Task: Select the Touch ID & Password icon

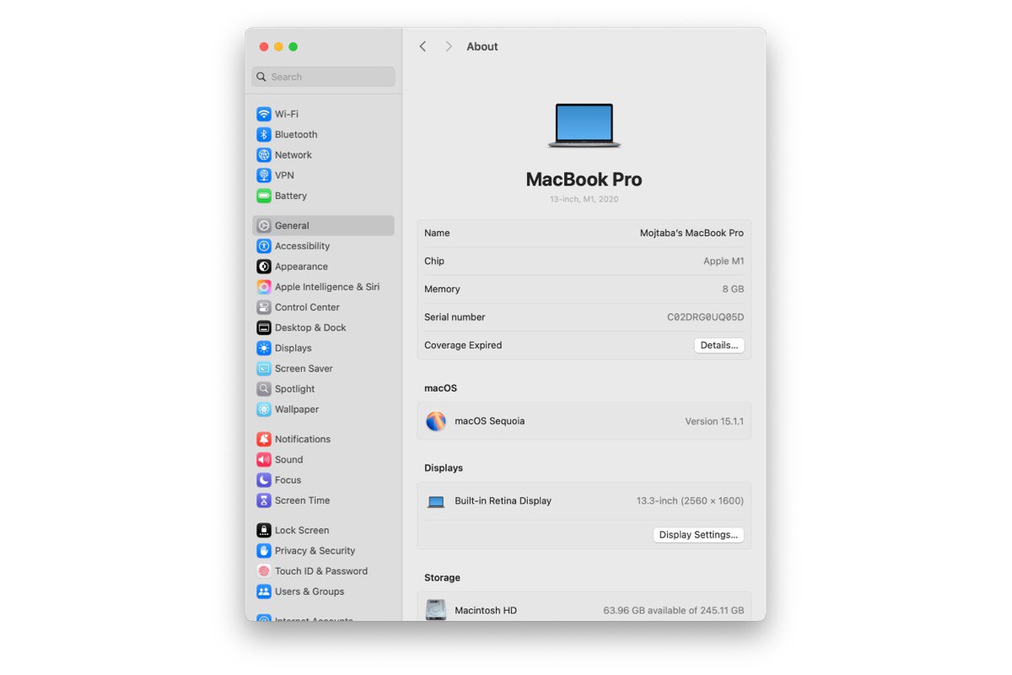Action: tap(264, 571)
